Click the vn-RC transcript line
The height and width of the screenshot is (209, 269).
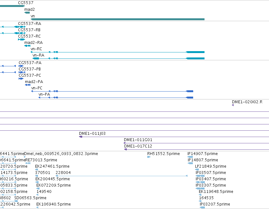pos(118,52)
